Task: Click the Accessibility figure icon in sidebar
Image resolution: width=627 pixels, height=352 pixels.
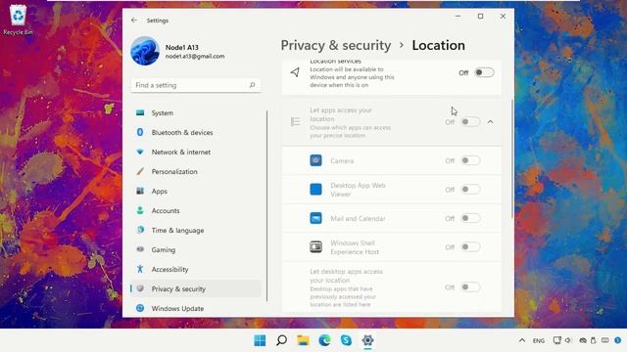Action: click(x=140, y=269)
